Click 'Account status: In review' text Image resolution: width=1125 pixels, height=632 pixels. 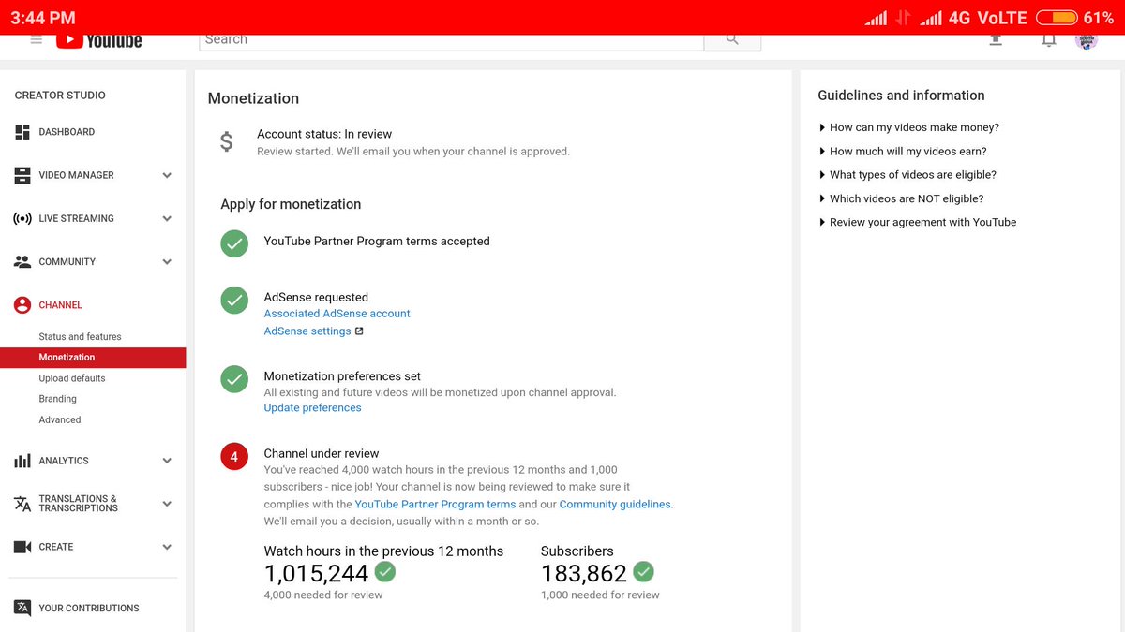324,134
